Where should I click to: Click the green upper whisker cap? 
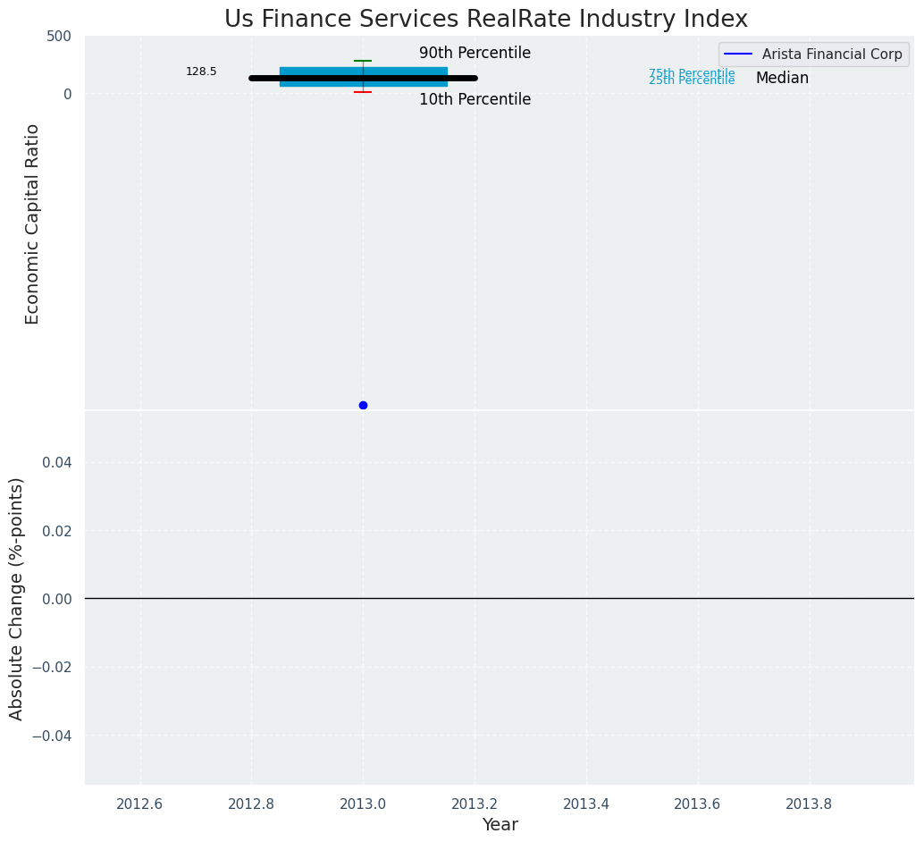(x=363, y=61)
